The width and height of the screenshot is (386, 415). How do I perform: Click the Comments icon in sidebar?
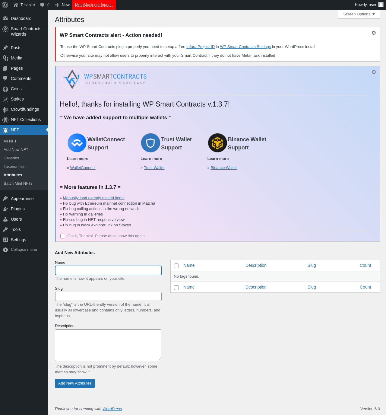point(5,78)
